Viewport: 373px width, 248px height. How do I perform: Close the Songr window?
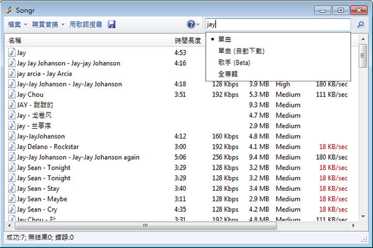pyautogui.click(x=359, y=11)
